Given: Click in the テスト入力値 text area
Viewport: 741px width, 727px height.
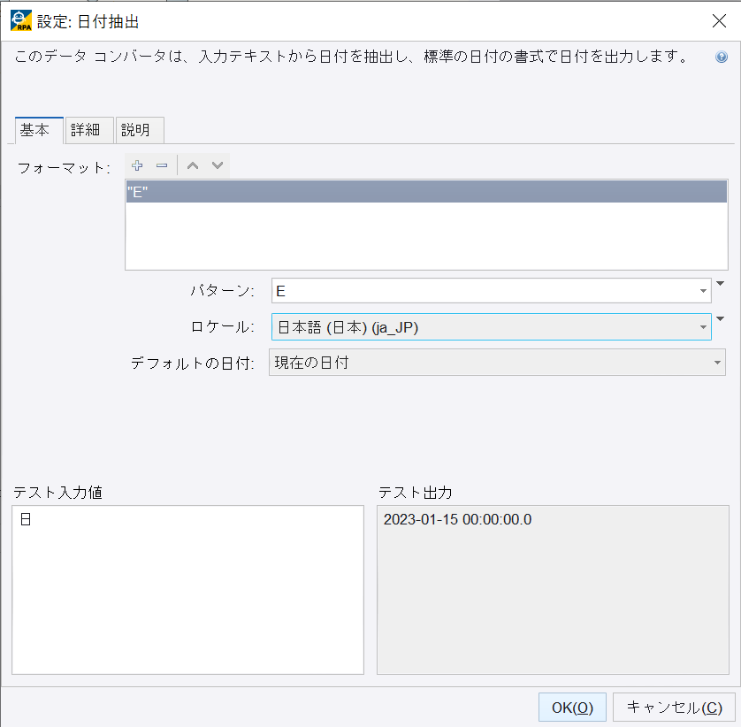Looking at the screenshot, I should tap(187, 590).
